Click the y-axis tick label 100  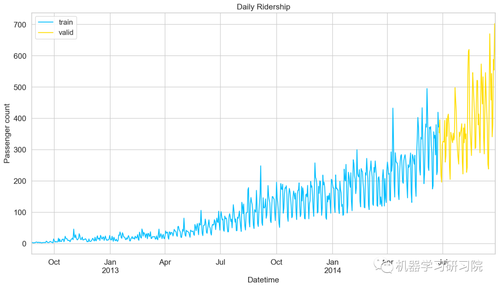20,212
